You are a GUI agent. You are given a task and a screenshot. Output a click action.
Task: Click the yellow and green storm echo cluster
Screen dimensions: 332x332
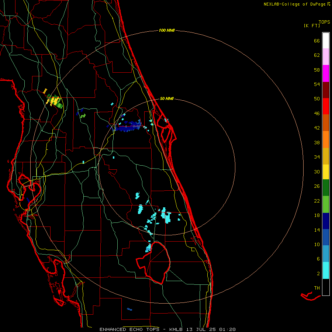pos(55,101)
